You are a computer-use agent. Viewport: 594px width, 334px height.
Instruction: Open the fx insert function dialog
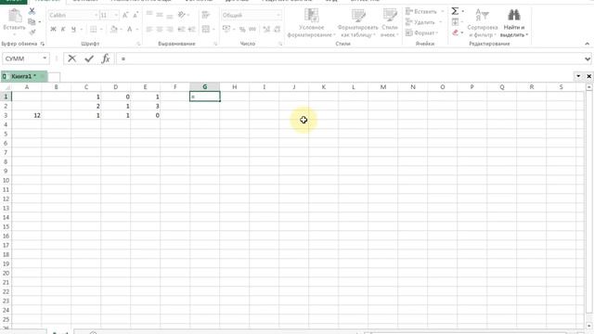(106, 58)
